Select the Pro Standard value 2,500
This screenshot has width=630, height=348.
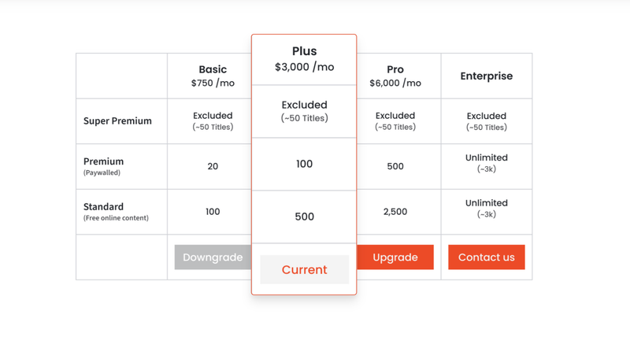point(395,212)
